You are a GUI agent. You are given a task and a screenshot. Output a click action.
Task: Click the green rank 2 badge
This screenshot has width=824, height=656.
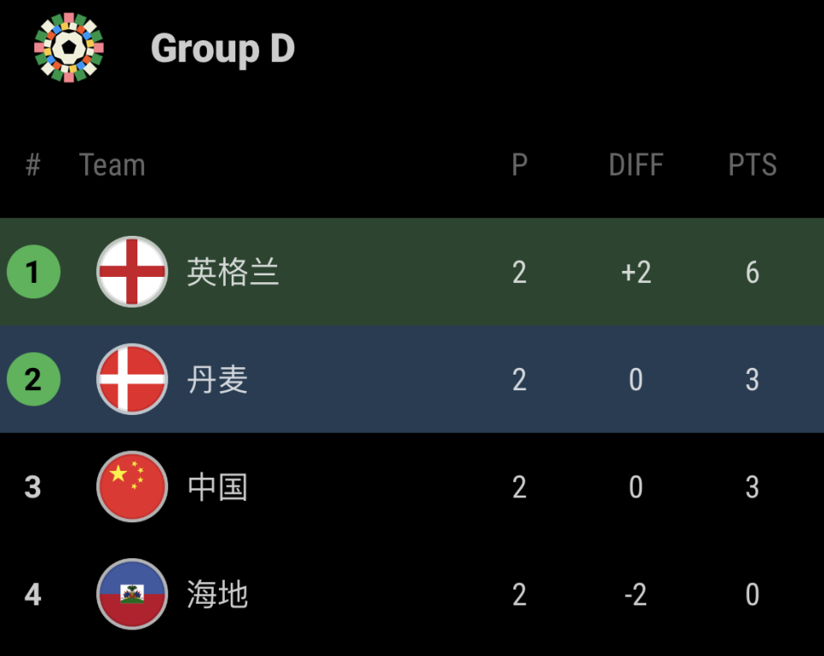pyautogui.click(x=33, y=379)
